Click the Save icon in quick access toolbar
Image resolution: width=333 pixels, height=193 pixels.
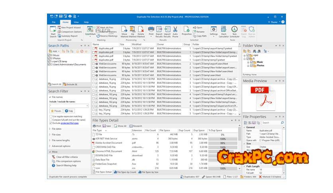[x=61, y=16]
